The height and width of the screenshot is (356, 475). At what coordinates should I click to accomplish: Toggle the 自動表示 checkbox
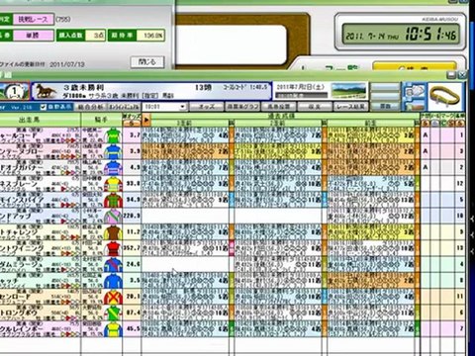coord(43,107)
